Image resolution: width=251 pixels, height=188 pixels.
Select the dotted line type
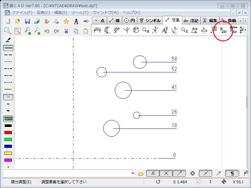coord(8,62)
